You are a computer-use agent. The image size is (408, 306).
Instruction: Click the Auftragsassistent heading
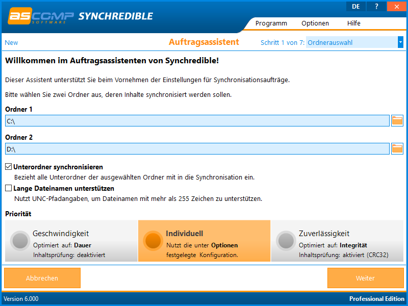click(203, 42)
